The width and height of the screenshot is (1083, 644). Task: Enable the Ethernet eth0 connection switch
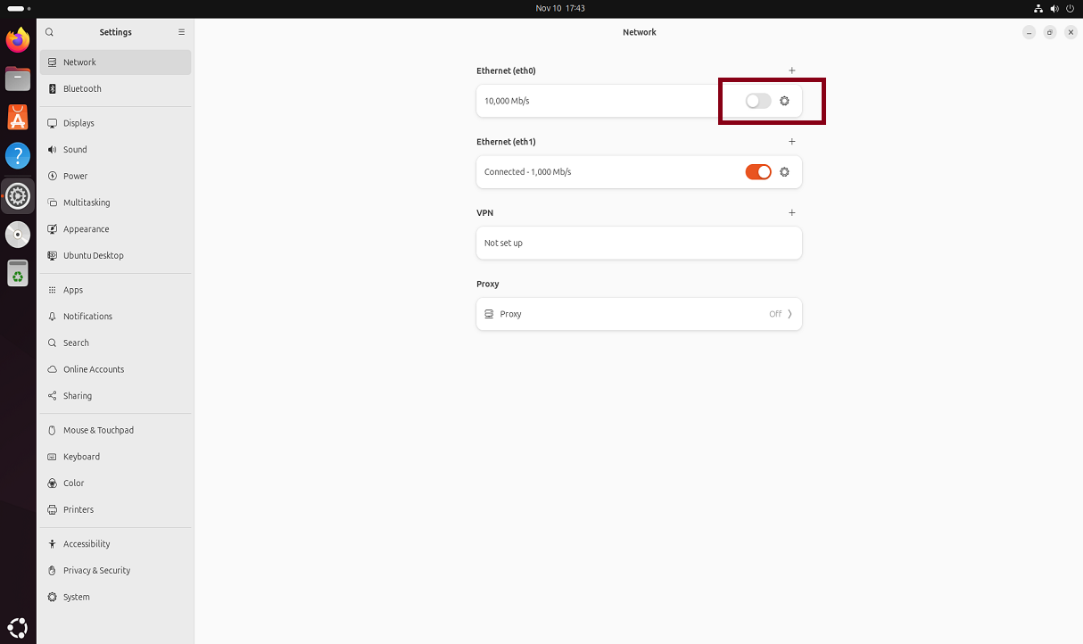point(757,101)
